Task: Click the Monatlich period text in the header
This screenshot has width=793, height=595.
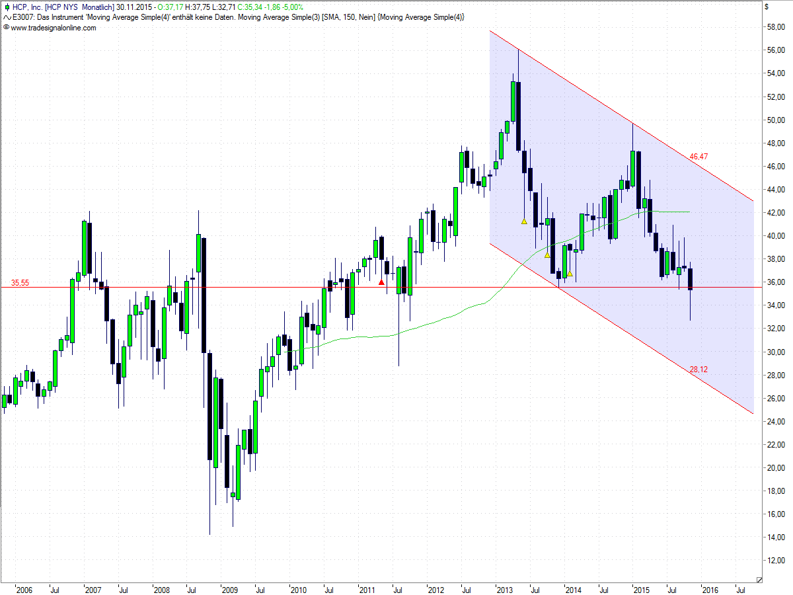Action: tap(98, 7)
